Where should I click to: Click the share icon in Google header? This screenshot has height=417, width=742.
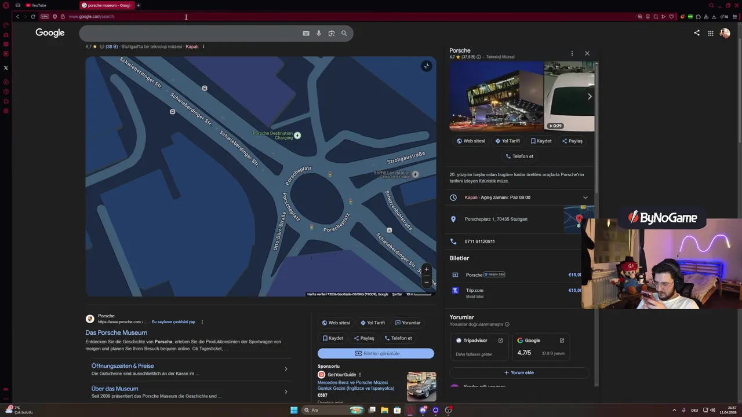(x=697, y=33)
